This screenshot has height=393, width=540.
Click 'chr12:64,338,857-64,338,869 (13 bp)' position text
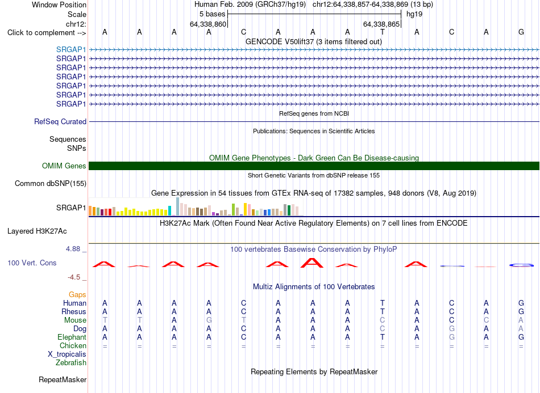pos(373,5)
